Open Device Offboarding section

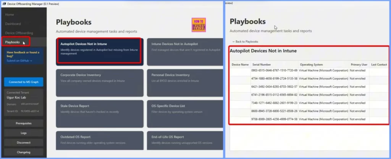[19, 33]
